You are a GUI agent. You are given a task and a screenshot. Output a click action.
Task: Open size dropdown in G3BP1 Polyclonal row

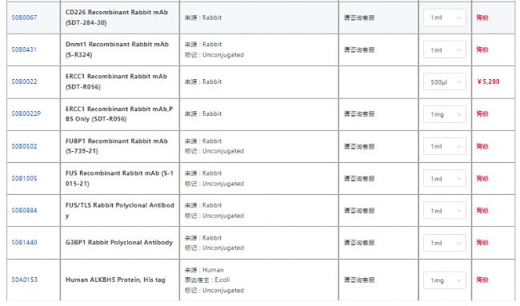tap(444, 243)
